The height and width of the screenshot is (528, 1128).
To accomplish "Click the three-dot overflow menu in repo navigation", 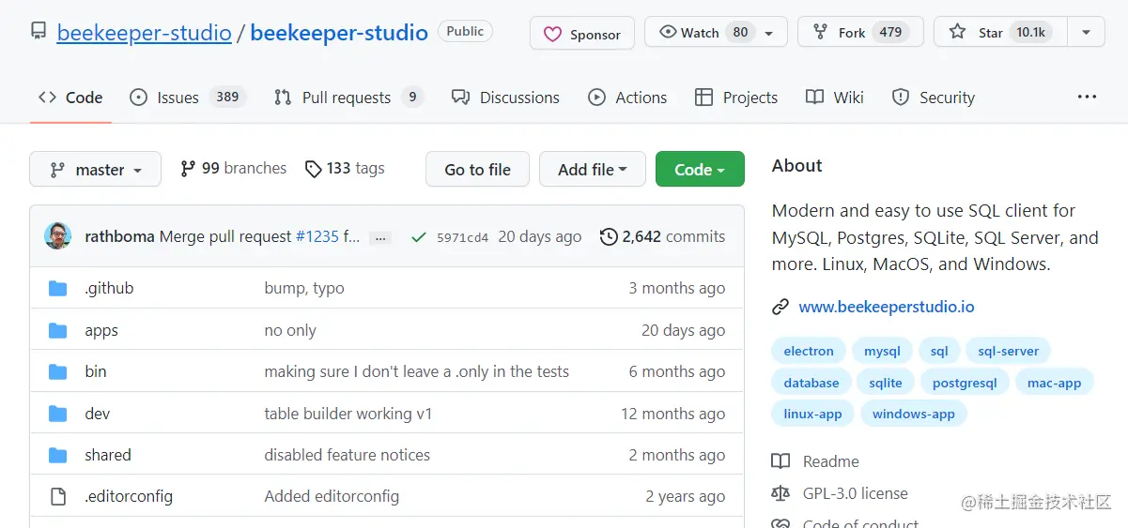I will 1088,97.
